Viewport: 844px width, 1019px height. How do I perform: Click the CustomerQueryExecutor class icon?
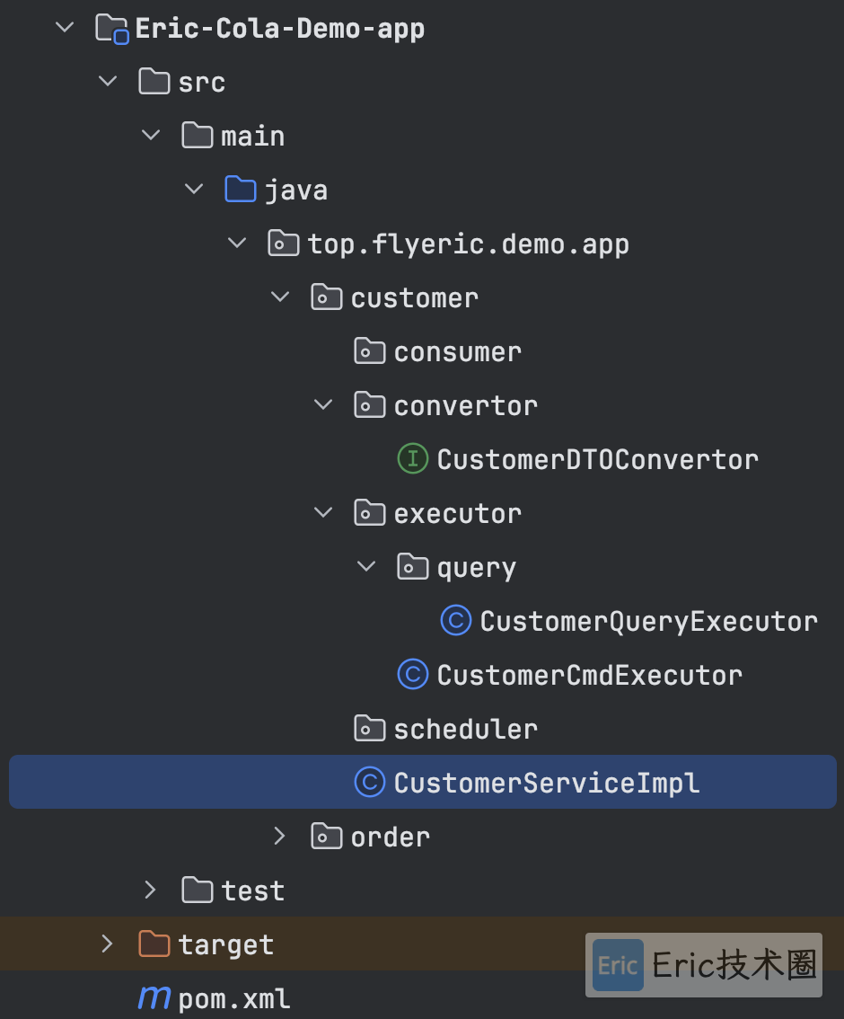pos(456,621)
